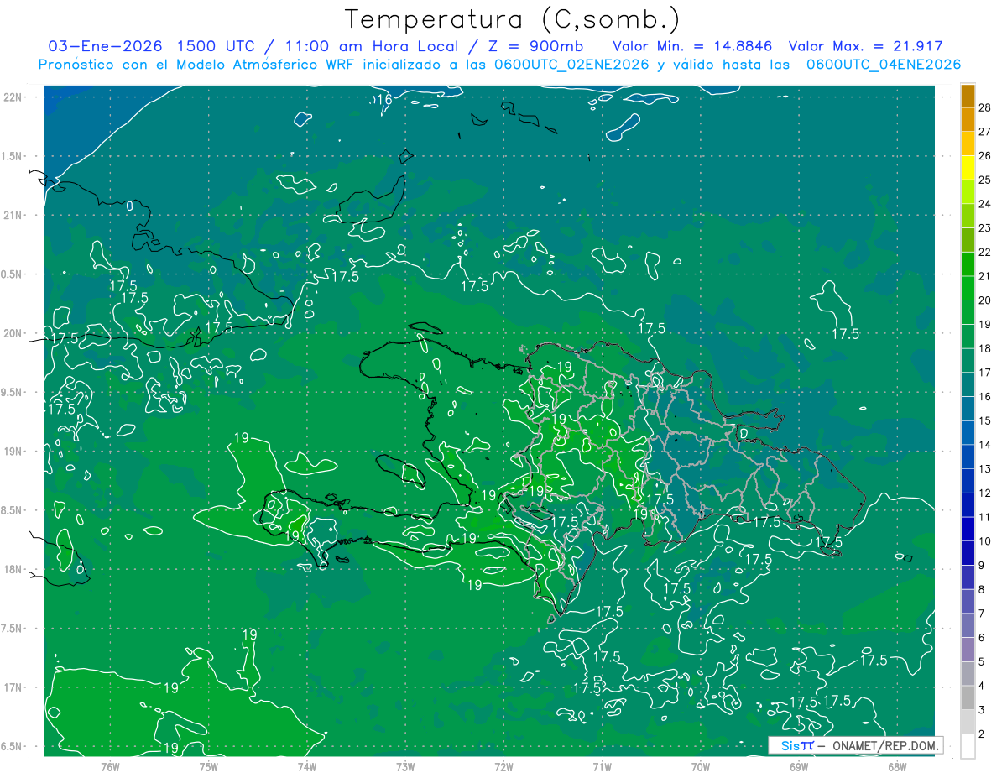
Task: Click the '20' label on the color scale
Action: (985, 300)
